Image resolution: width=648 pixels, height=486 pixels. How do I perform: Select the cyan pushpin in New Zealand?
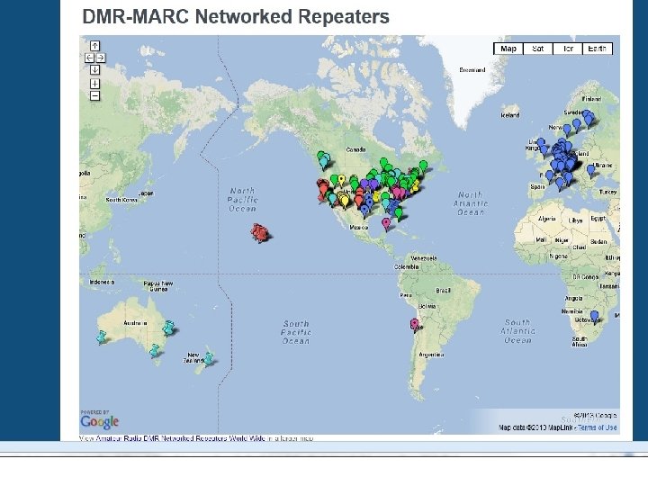point(209,358)
